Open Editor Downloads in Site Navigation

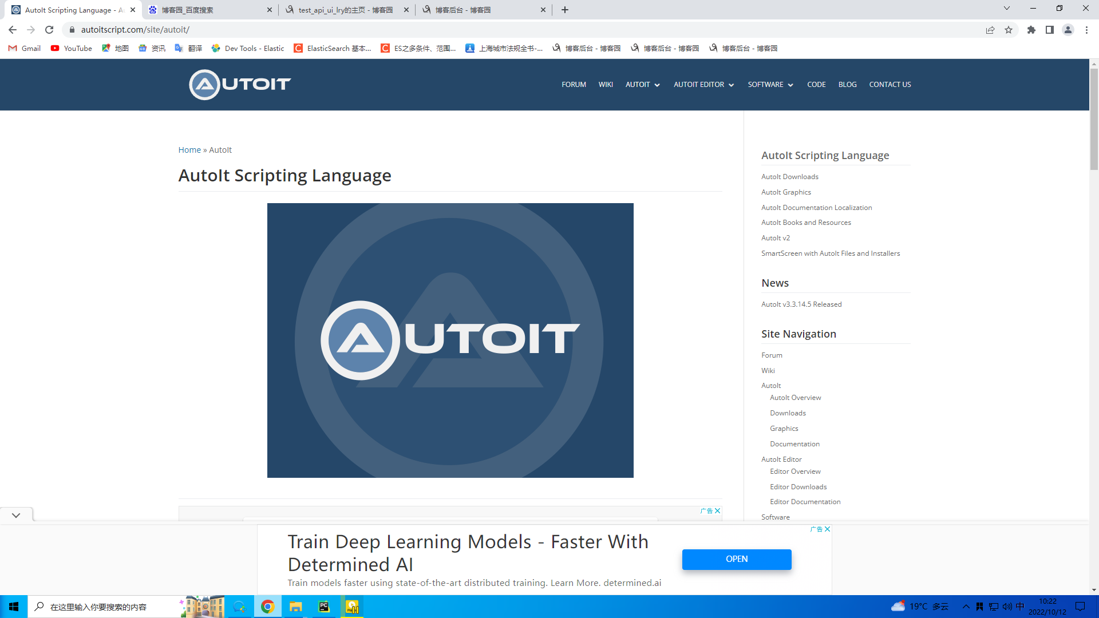coord(798,487)
